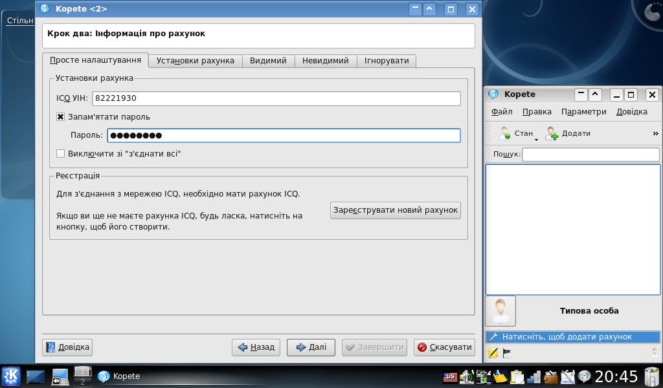Image resolution: width=663 pixels, height=388 pixels.
Task: Click the Крок два: Інформація про рахунок heading
Action: [x=126, y=34]
